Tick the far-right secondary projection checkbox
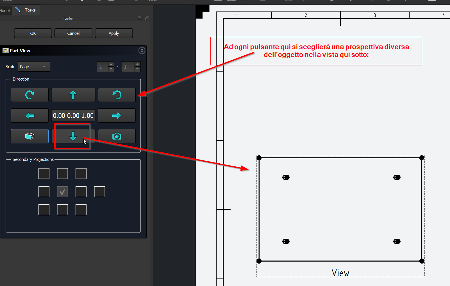Image resolution: width=450 pixels, height=286 pixels. pos(99,192)
